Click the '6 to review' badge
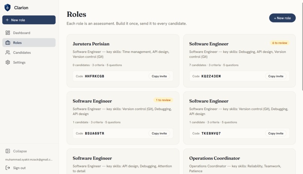The height and width of the screenshot is (174, 303). 279,43
